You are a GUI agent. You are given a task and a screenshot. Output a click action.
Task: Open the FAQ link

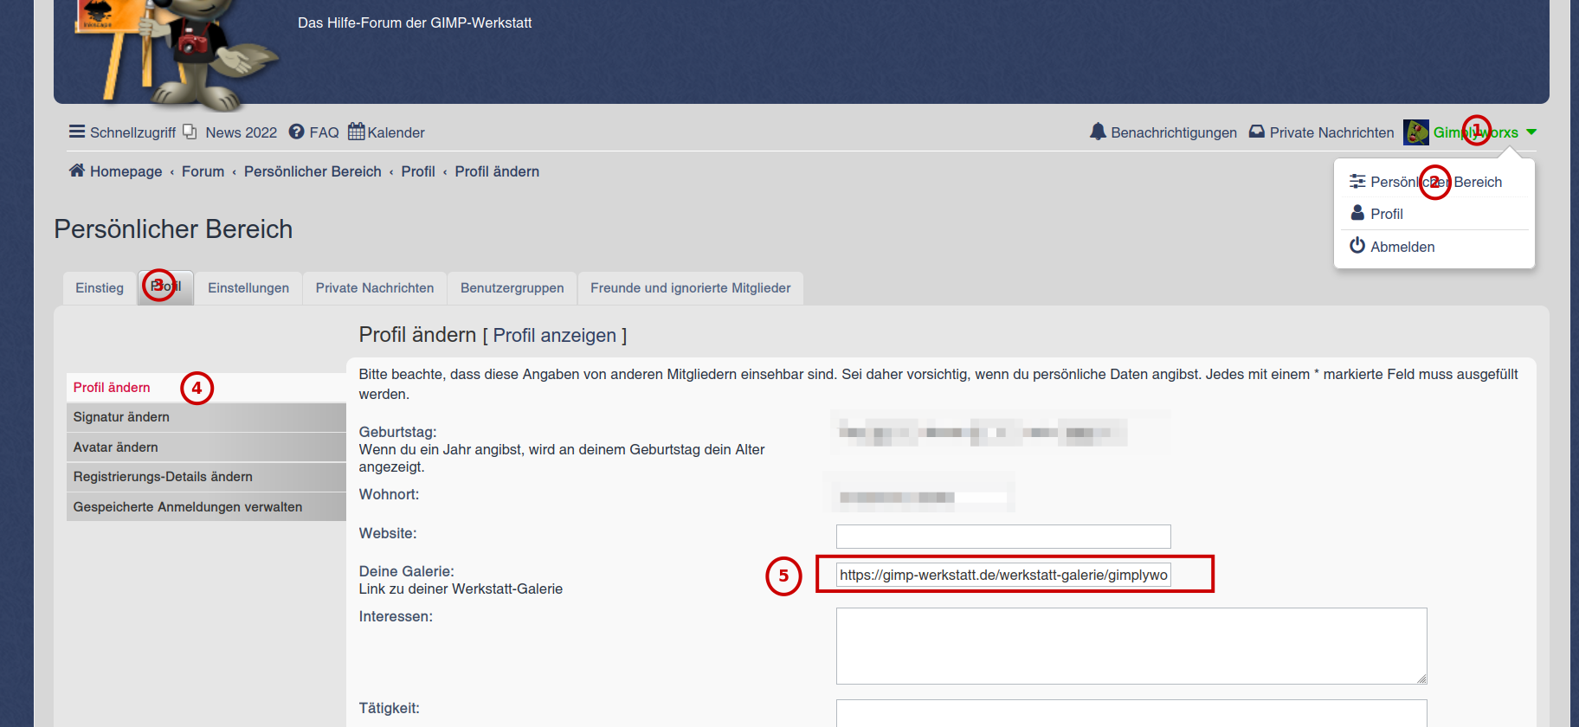click(325, 132)
